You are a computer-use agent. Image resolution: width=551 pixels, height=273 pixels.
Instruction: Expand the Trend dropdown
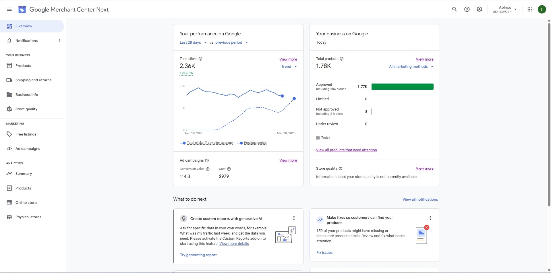pos(289,67)
